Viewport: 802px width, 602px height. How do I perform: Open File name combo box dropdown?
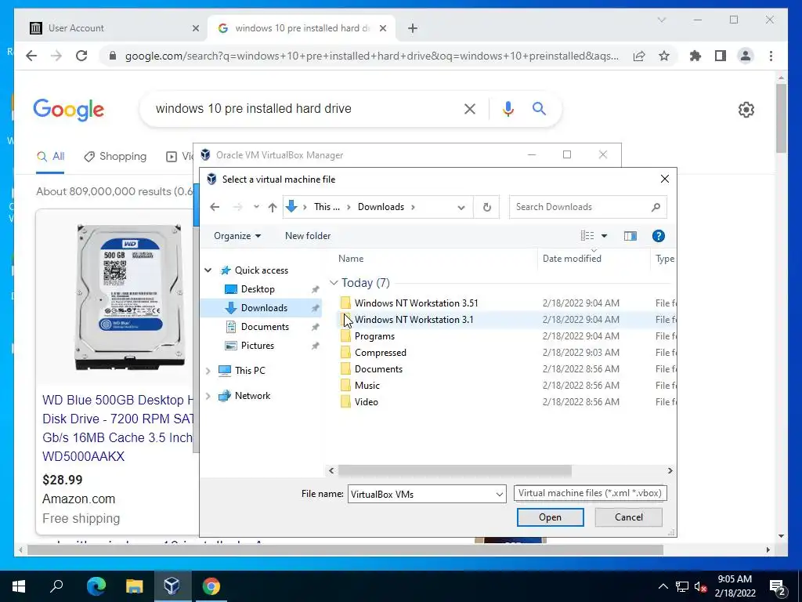499,494
